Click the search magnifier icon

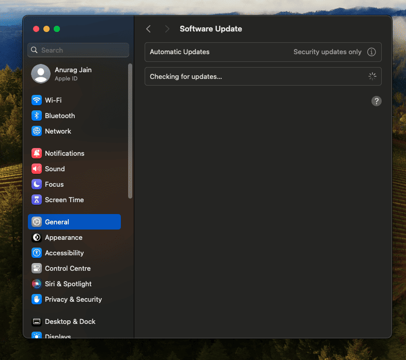click(34, 50)
